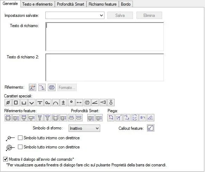Open the Profondità Smart tab
Screen dimensions: 205x172
(70, 4)
